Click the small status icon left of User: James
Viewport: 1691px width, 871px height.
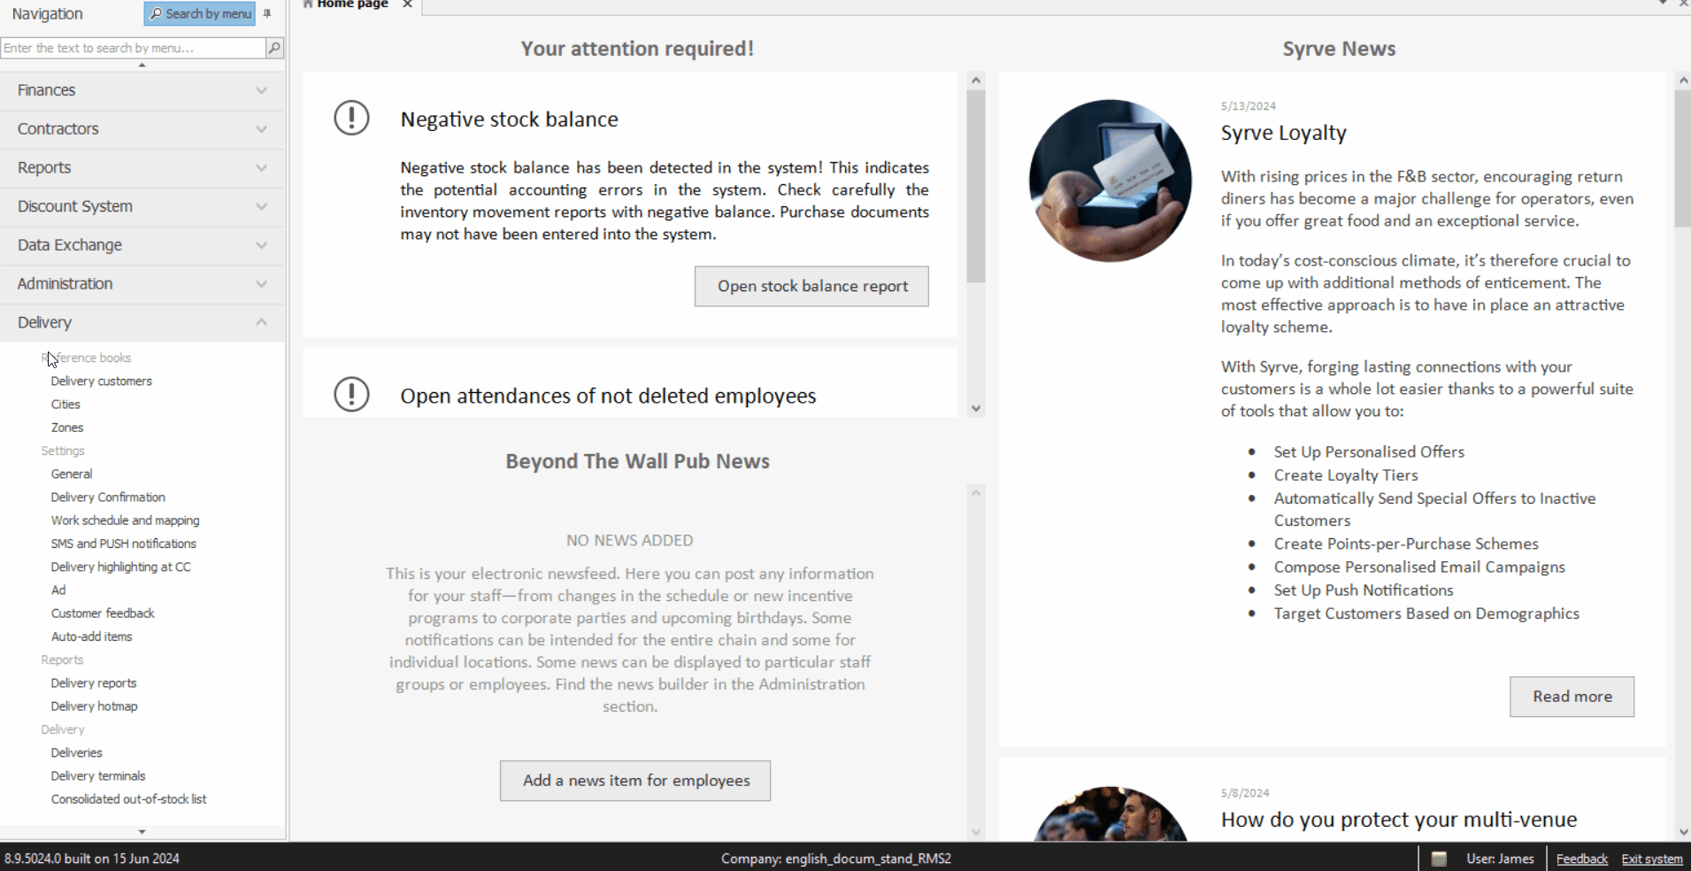coord(1439,859)
